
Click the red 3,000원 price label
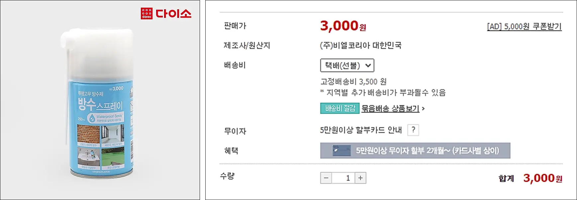[342, 26]
